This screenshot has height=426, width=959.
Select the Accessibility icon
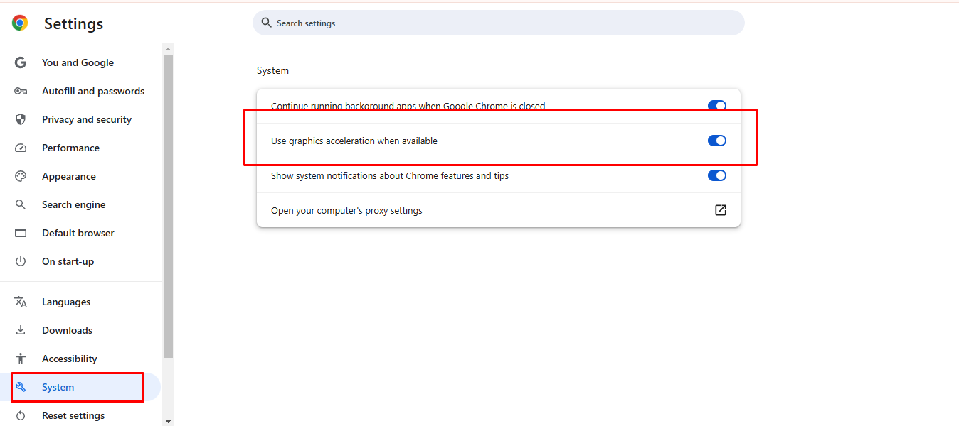click(x=21, y=359)
